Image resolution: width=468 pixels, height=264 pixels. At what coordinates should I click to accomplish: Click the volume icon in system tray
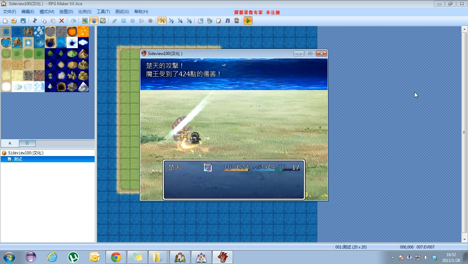(x=426, y=257)
